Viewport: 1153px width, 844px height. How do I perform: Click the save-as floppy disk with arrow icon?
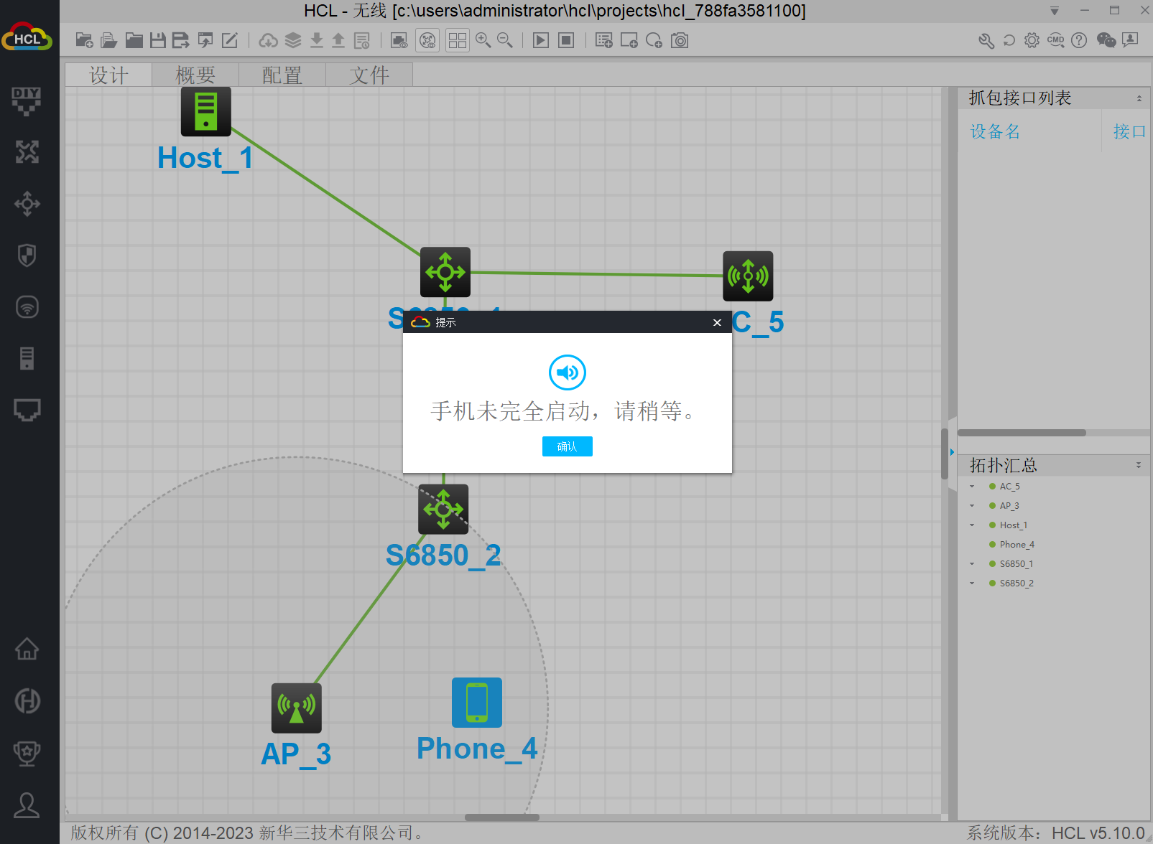181,40
